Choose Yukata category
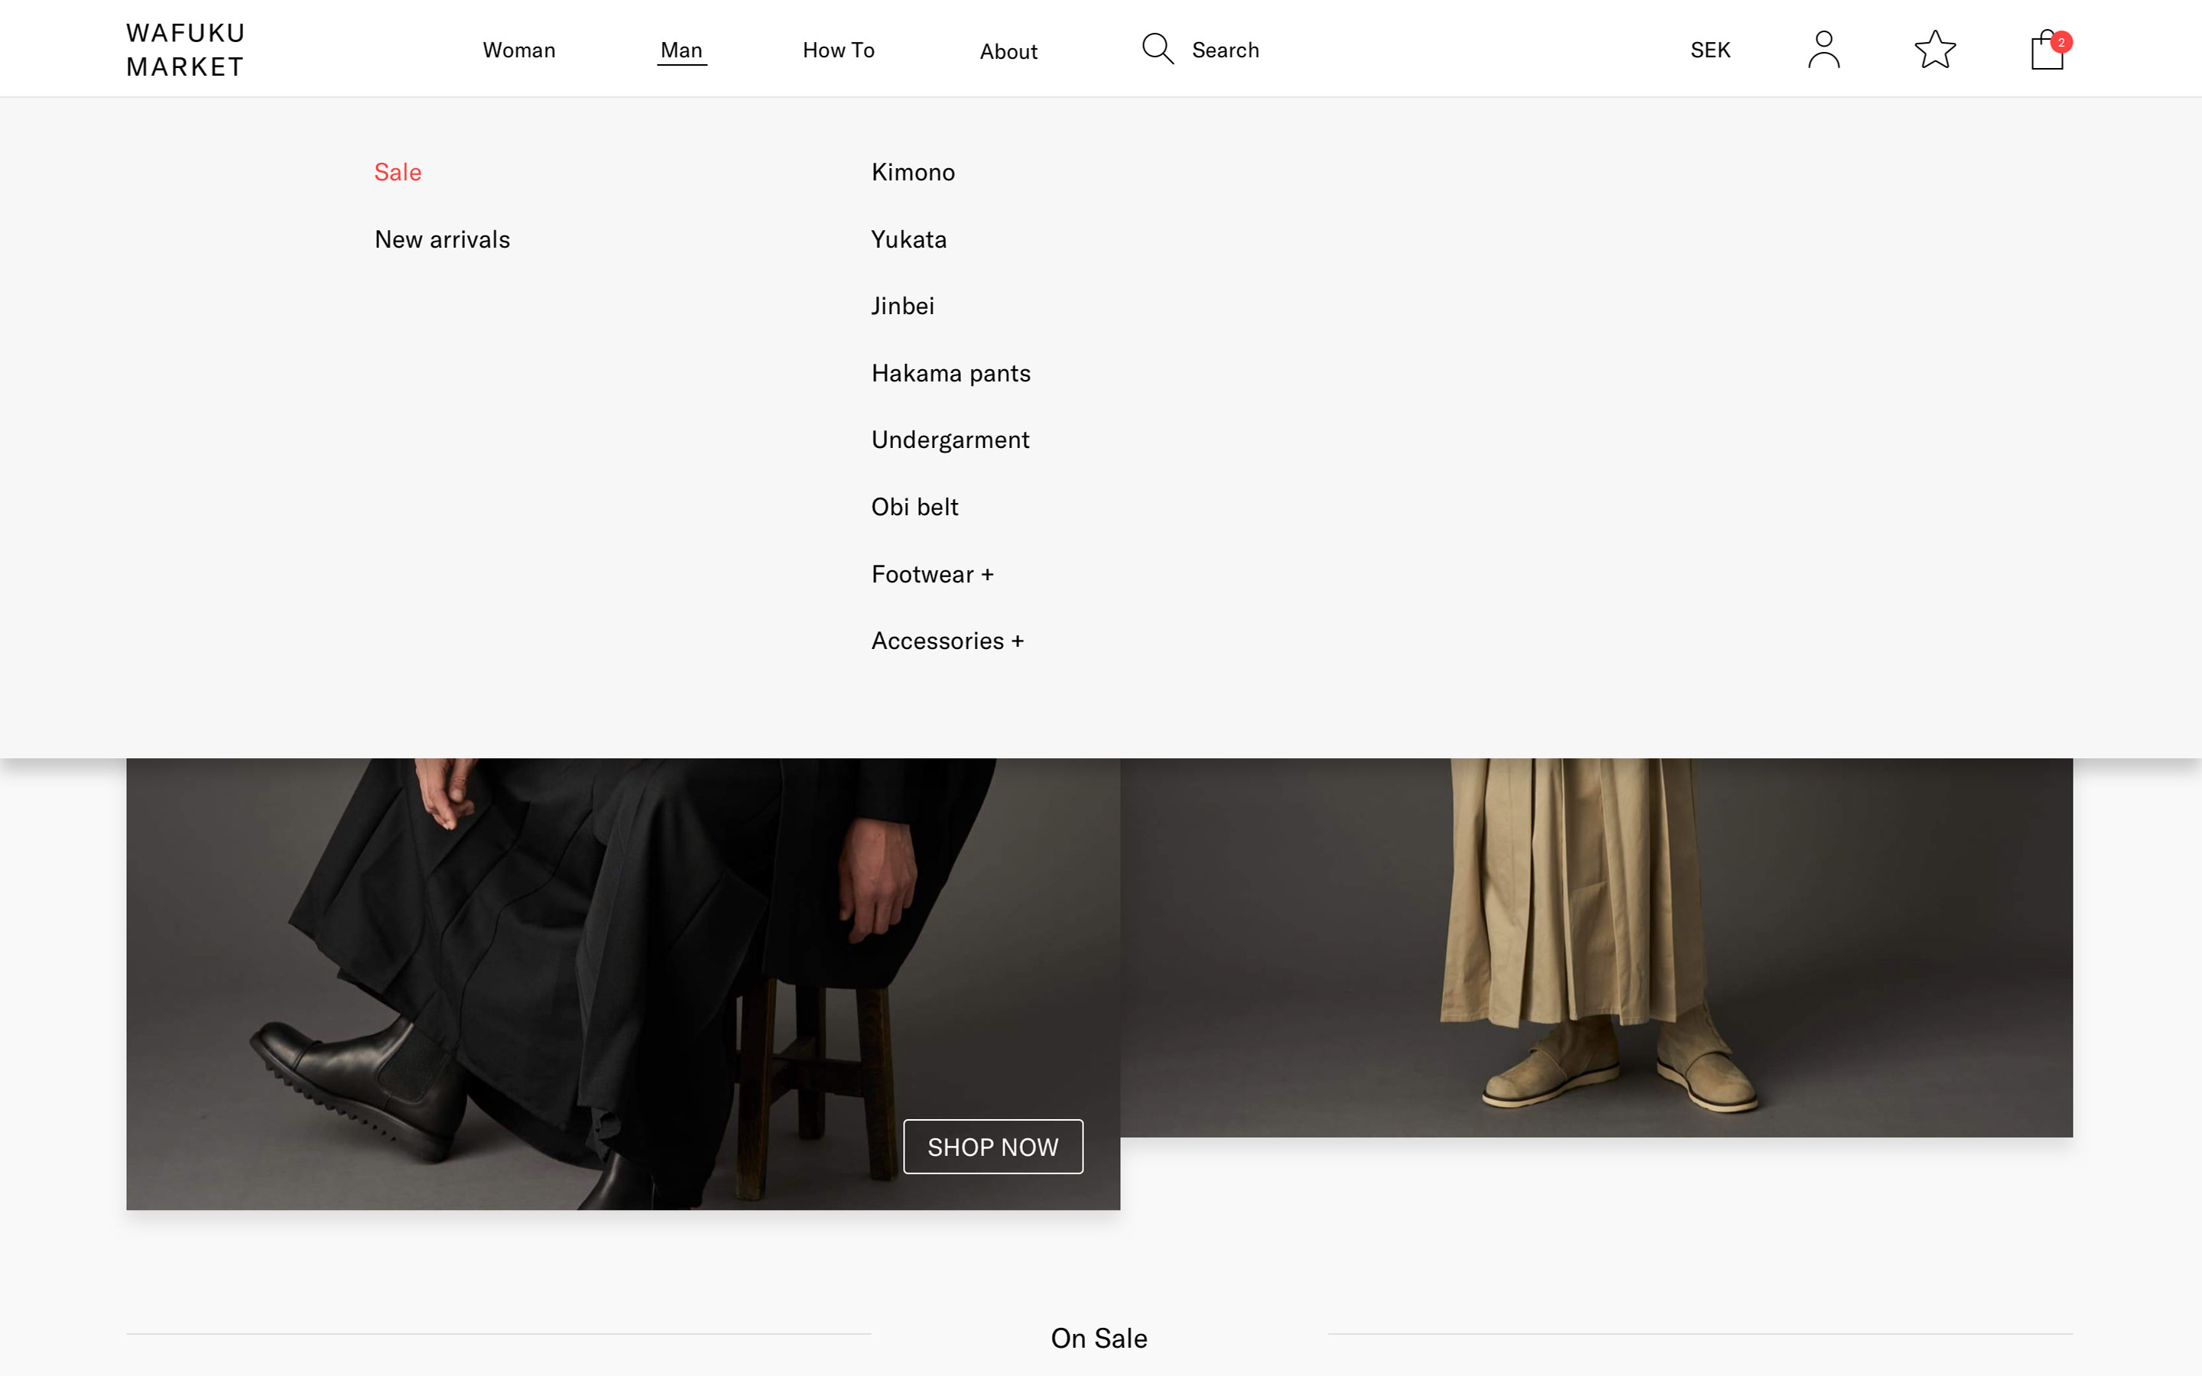This screenshot has width=2202, height=1376. coord(909,239)
